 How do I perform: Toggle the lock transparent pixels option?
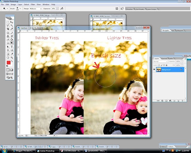pyautogui.click(x=159, y=65)
